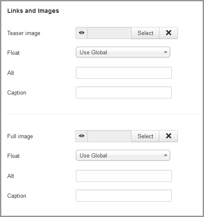Click the Teaser image label
Image resolution: width=204 pixels, height=217 pixels.
tap(24, 33)
